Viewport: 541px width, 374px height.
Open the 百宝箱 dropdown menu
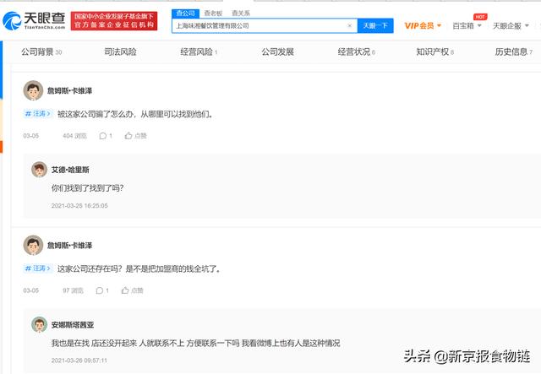tap(467, 25)
